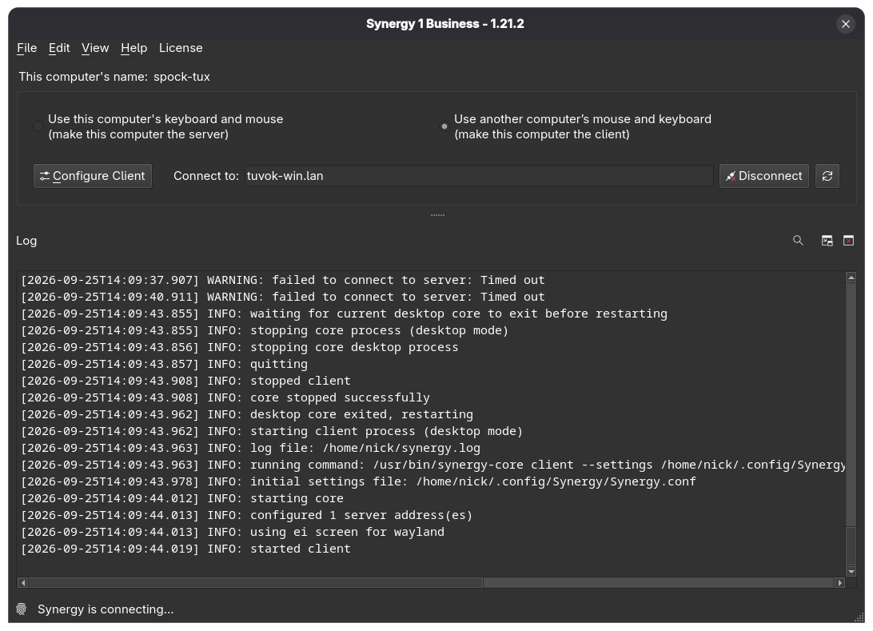This screenshot has height=631, width=873.
Task: Click the 'Synergy is connecting...' status text
Action: click(x=106, y=609)
